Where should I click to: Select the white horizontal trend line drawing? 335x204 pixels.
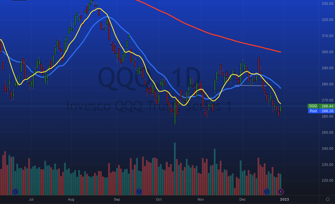[x=250, y=85]
